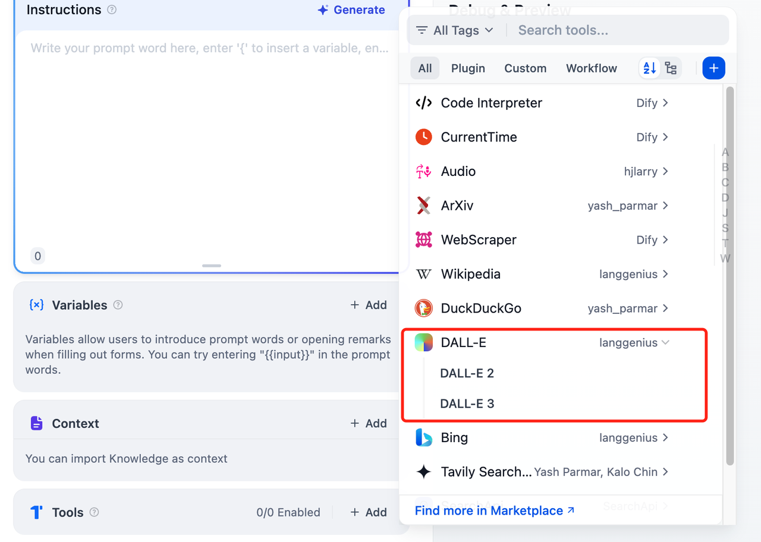The image size is (761, 542).
Task: Click the Instructions help question icon
Action: (x=112, y=10)
